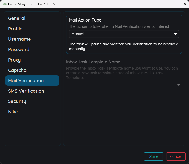This screenshot has height=164, width=189.
Task: Click the app logo icon in title bar
Action: (x=4, y=4)
